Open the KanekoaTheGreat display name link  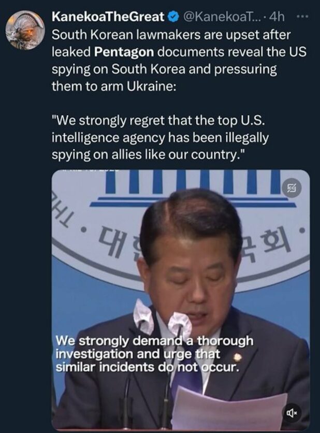click(108, 17)
